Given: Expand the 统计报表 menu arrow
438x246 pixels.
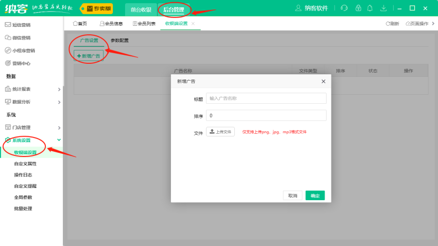Looking at the screenshot, I should coord(59,89).
